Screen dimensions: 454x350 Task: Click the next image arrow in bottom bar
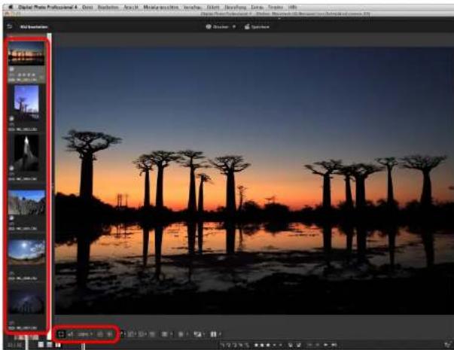(x=326, y=345)
